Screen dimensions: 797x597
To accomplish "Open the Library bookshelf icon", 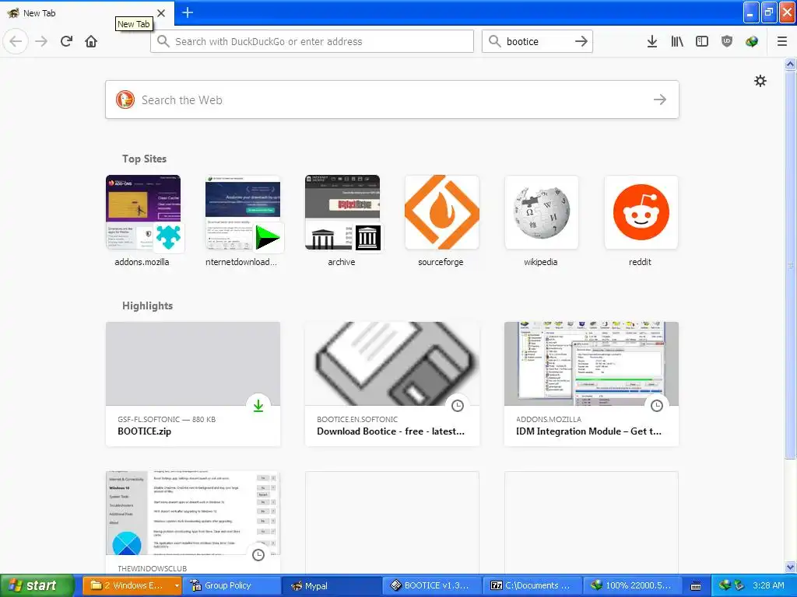I will click(677, 42).
